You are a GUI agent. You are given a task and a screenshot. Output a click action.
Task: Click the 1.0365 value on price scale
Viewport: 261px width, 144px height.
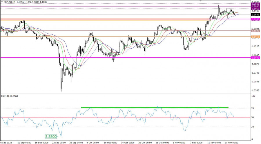tap(255, 91)
